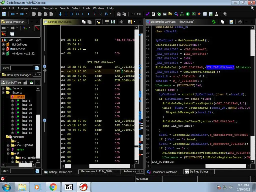Open the back-arrow history dropdown
This screenshot has height=192, width=256.
click(x=17, y=14)
